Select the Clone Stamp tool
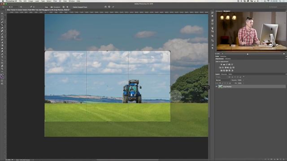The image size is (287, 161). [x=2, y=37]
